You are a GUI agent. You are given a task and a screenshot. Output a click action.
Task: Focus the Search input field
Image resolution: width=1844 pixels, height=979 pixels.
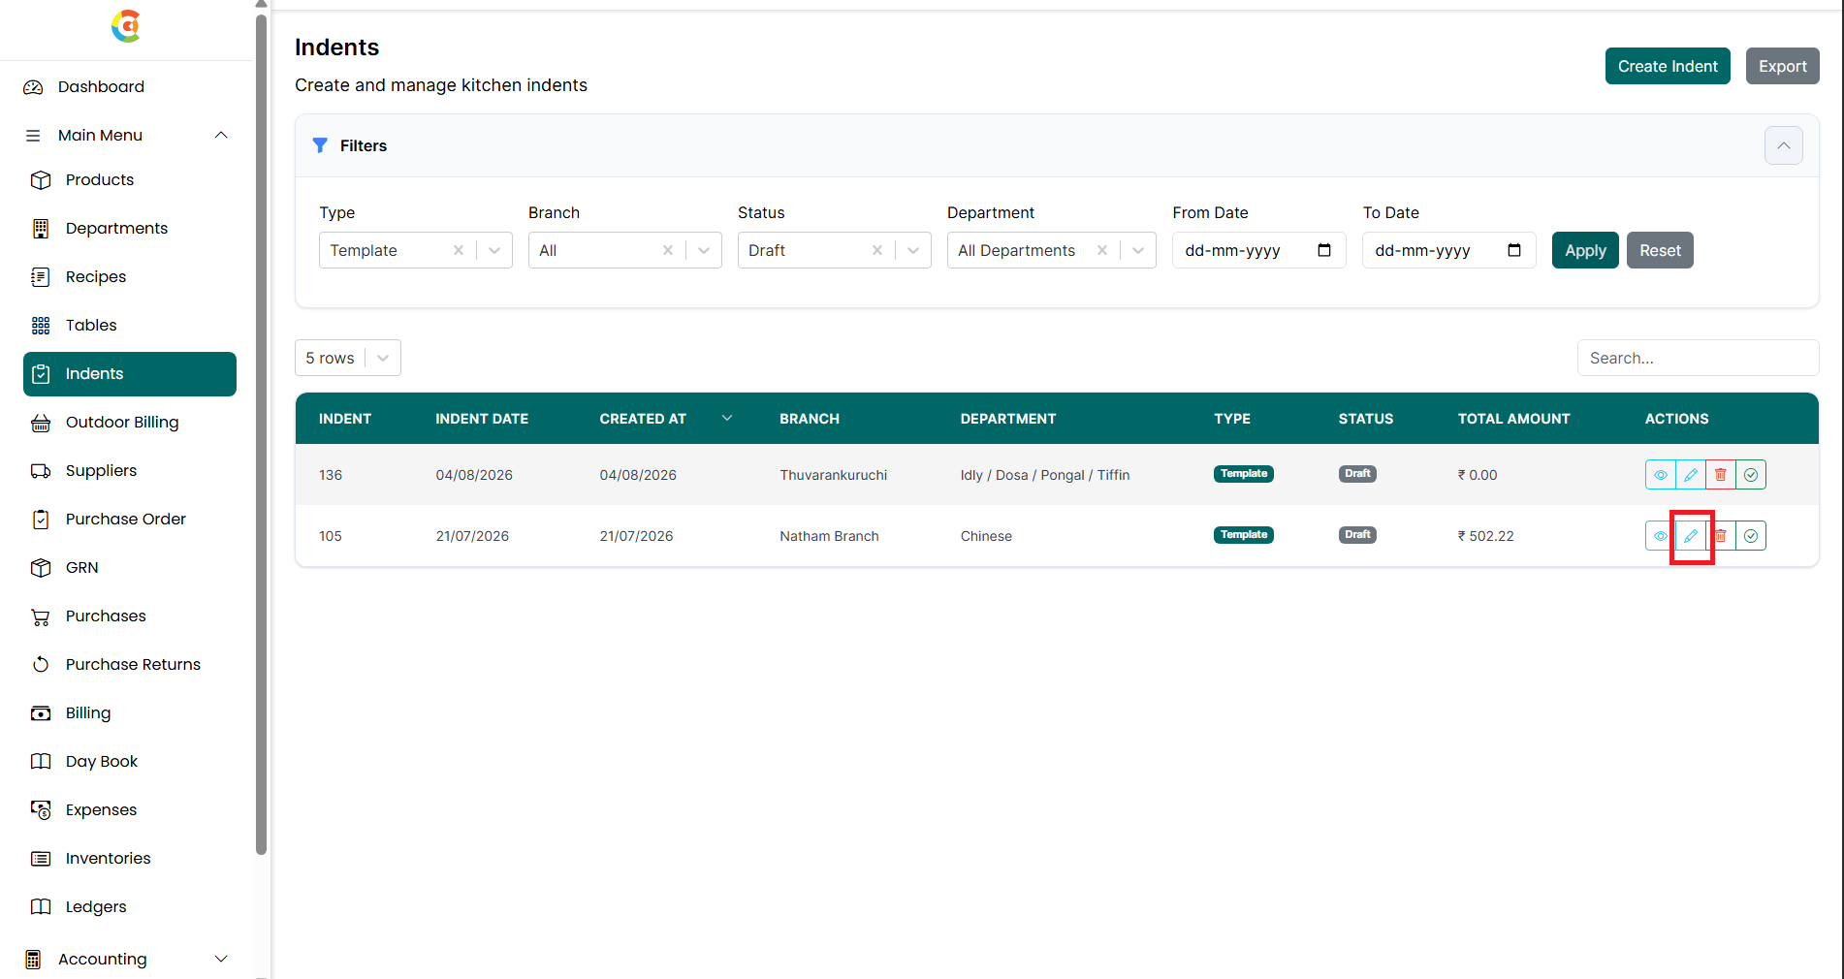pos(1698,358)
